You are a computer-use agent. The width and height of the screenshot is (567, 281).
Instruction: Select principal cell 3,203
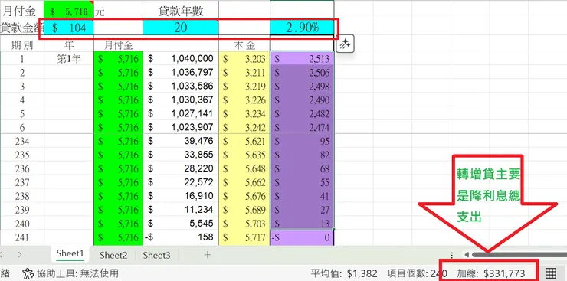[244, 59]
